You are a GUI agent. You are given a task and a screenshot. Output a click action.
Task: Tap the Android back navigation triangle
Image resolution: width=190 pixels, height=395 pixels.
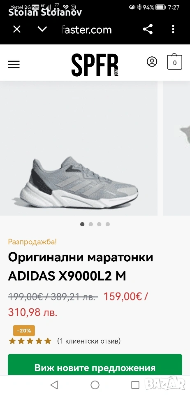click(x=54, y=385)
